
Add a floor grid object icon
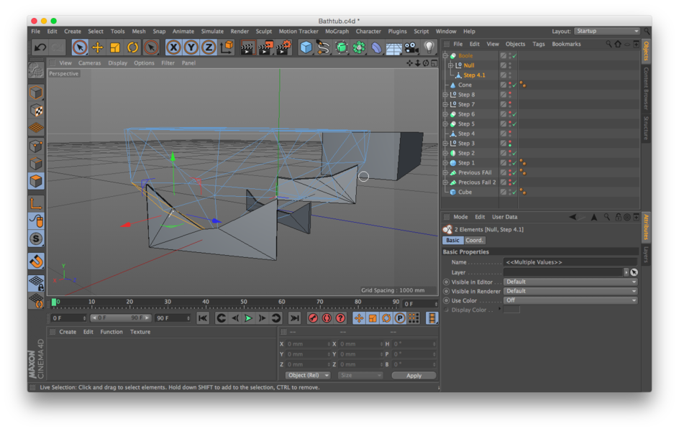[x=393, y=48]
